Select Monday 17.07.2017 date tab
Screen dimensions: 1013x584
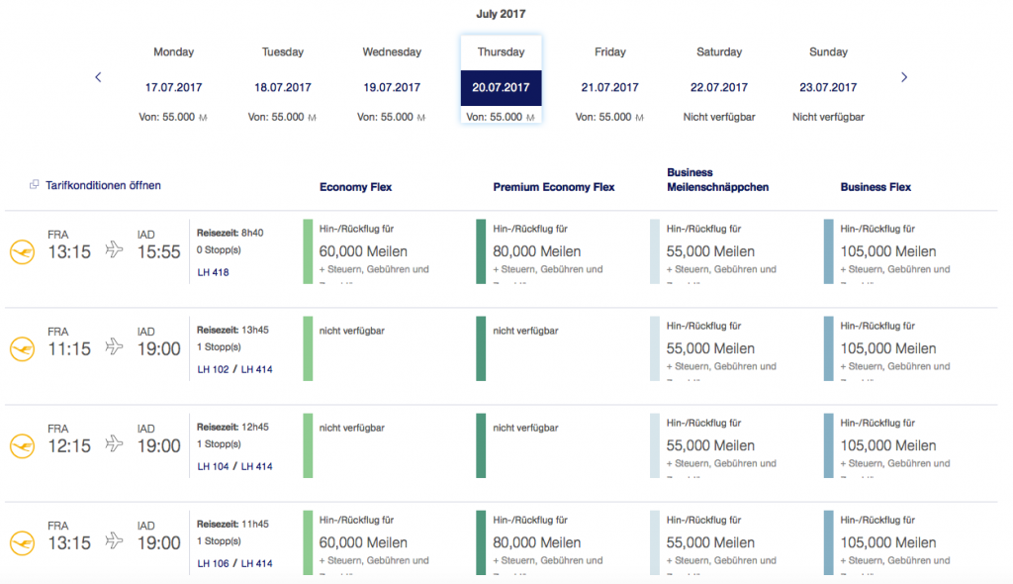click(173, 87)
